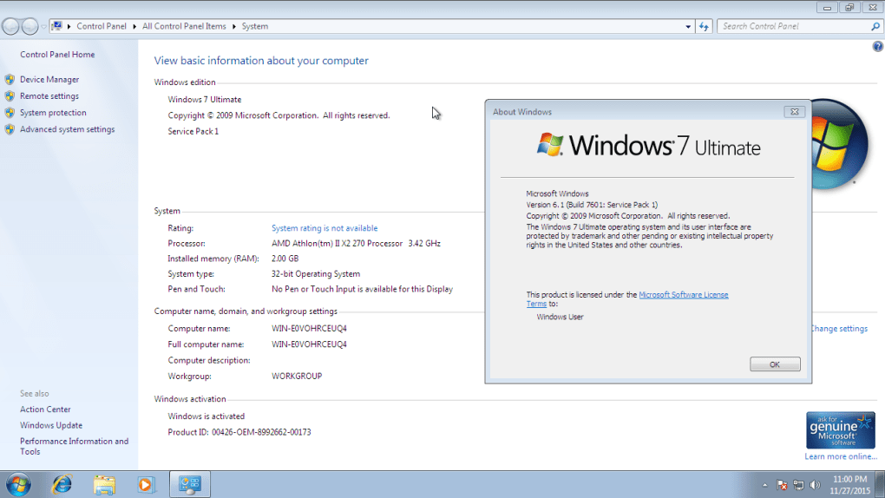Screen dimensions: 885x498
Task: Open Performance Information and Tools
Action: [x=74, y=446]
